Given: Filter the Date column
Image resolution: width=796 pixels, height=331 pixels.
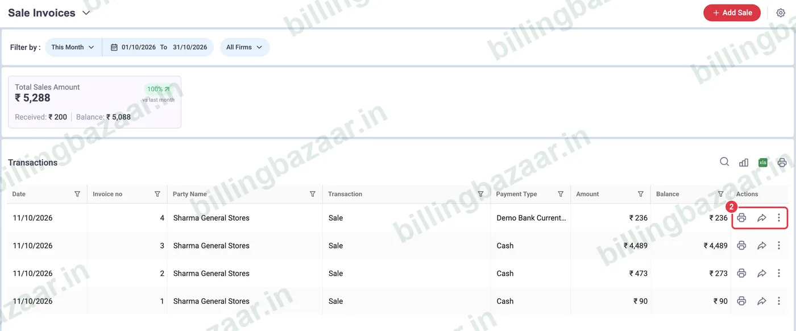Looking at the screenshot, I should (x=77, y=194).
